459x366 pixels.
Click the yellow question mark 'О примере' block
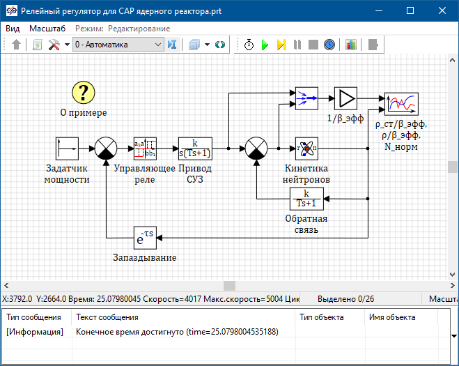[x=84, y=91]
